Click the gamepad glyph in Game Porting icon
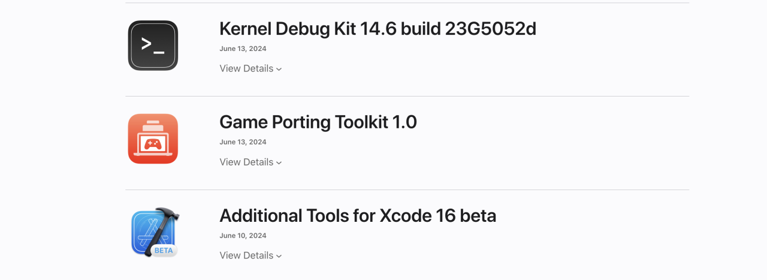The image size is (767, 280). [x=153, y=144]
